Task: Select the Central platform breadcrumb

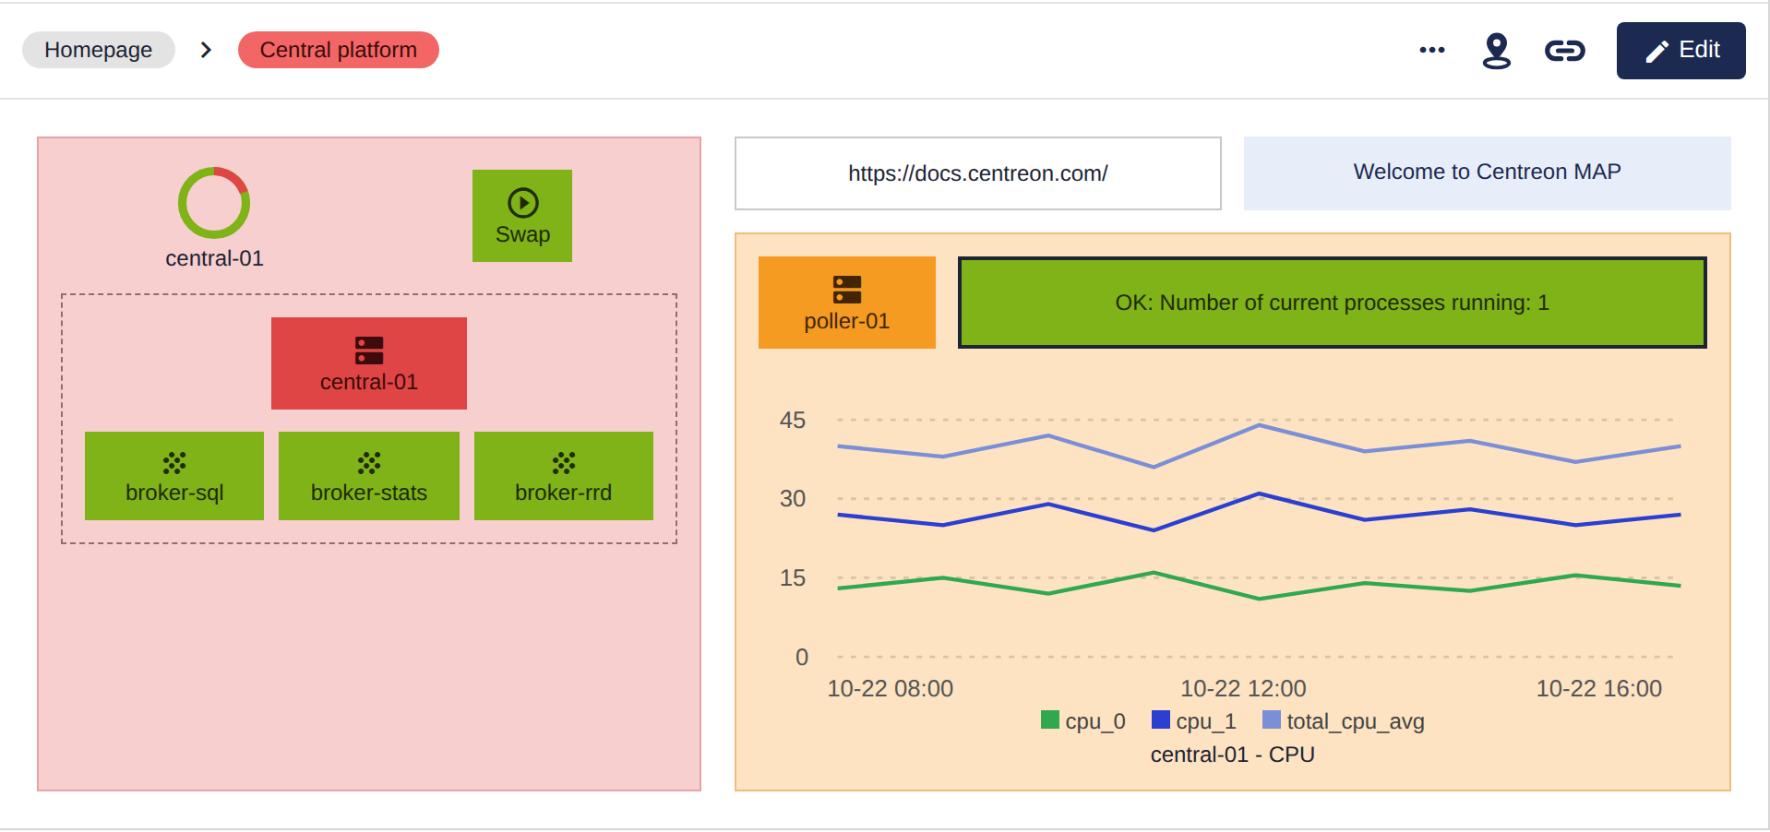Action: click(338, 50)
